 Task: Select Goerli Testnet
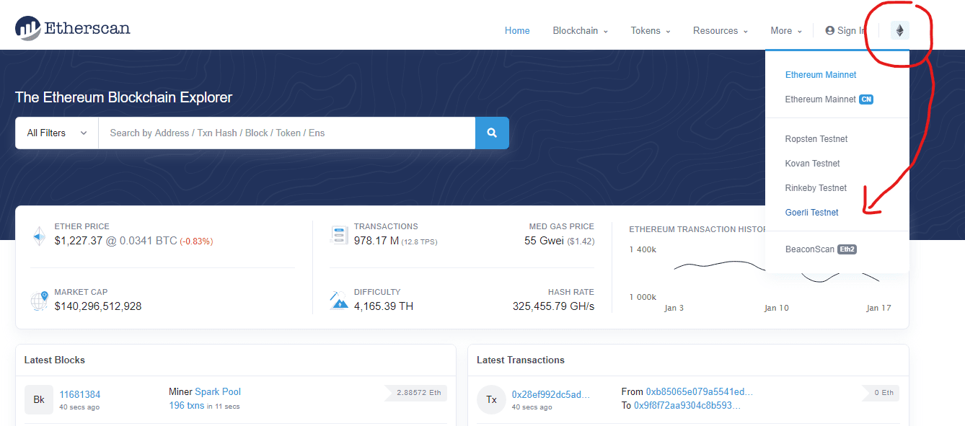[x=812, y=212]
